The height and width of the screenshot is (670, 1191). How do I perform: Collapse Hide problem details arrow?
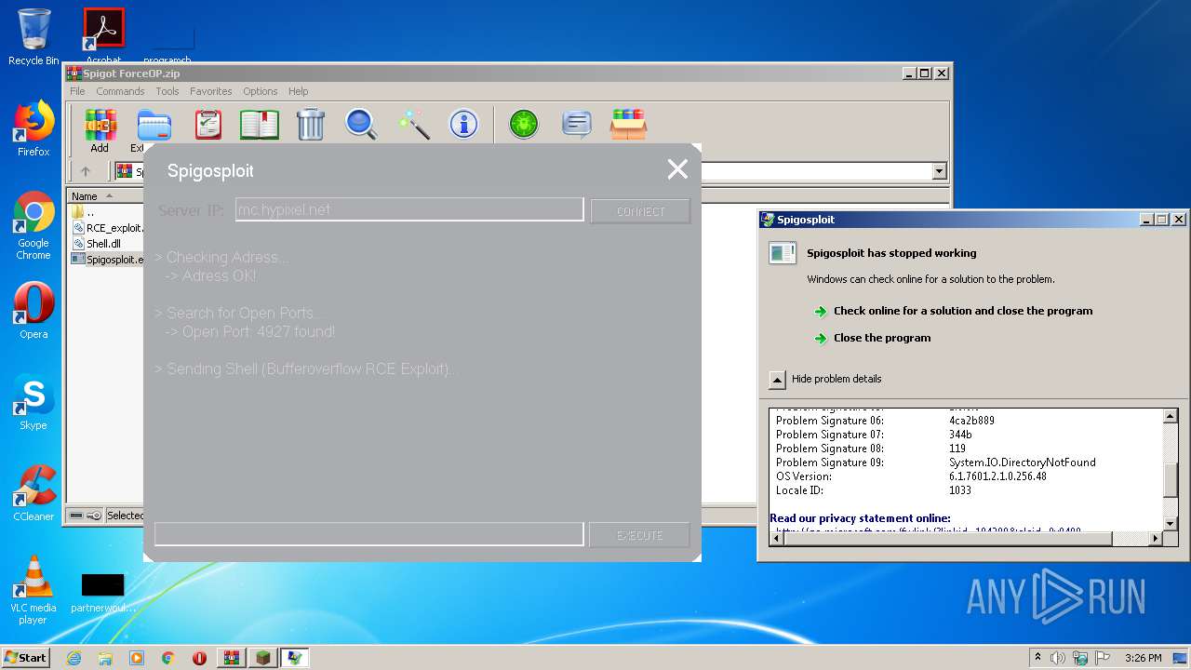point(777,379)
